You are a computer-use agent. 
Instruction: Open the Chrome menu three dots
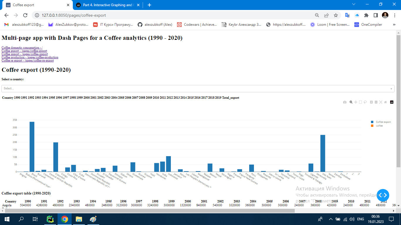[395, 15]
